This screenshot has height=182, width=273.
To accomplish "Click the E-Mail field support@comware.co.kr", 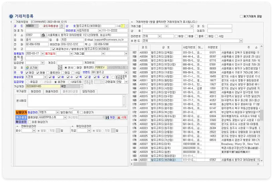I will tap(111, 40).
